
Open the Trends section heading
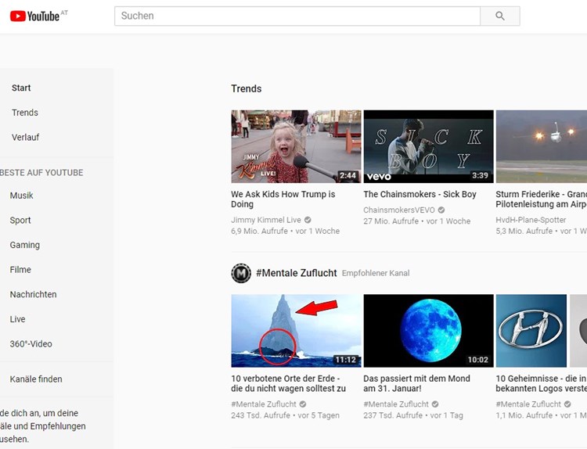pos(246,88)
